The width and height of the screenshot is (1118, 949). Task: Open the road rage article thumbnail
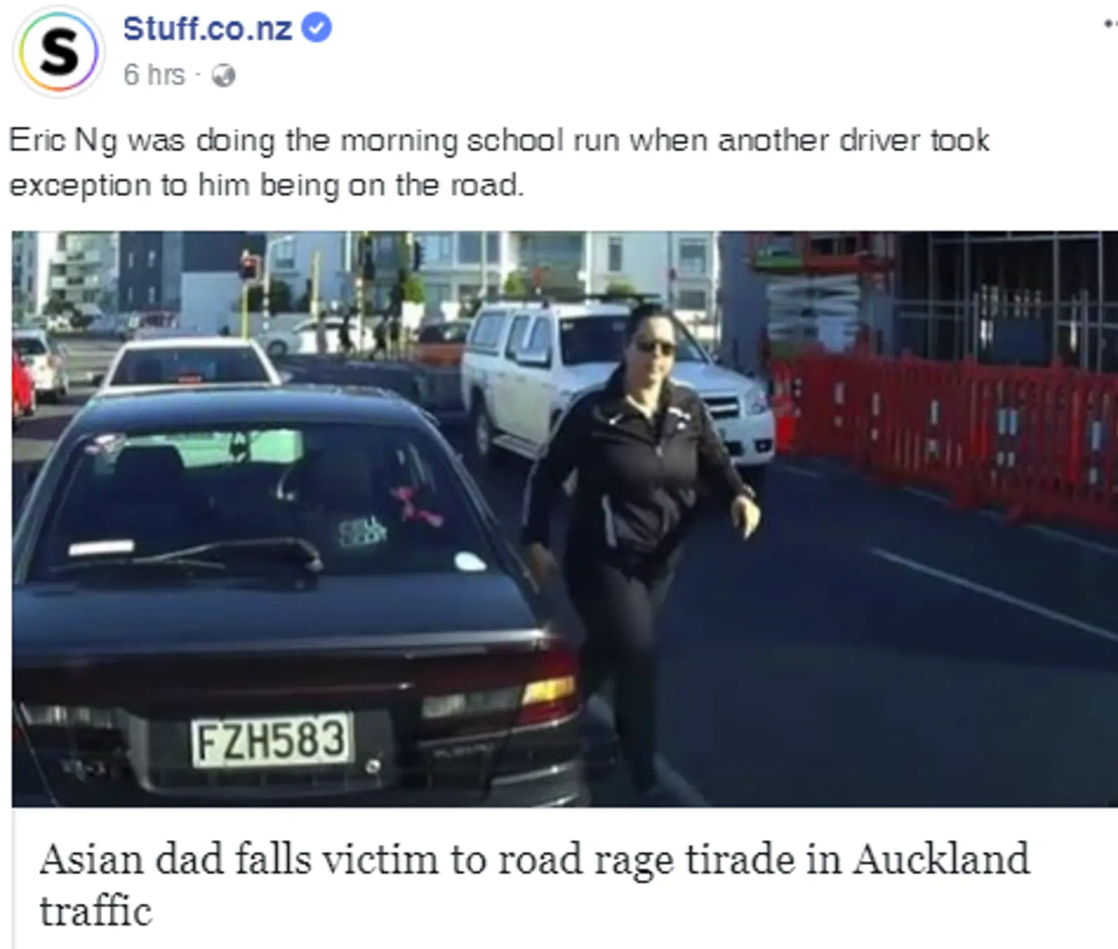[x=564, y=518]
